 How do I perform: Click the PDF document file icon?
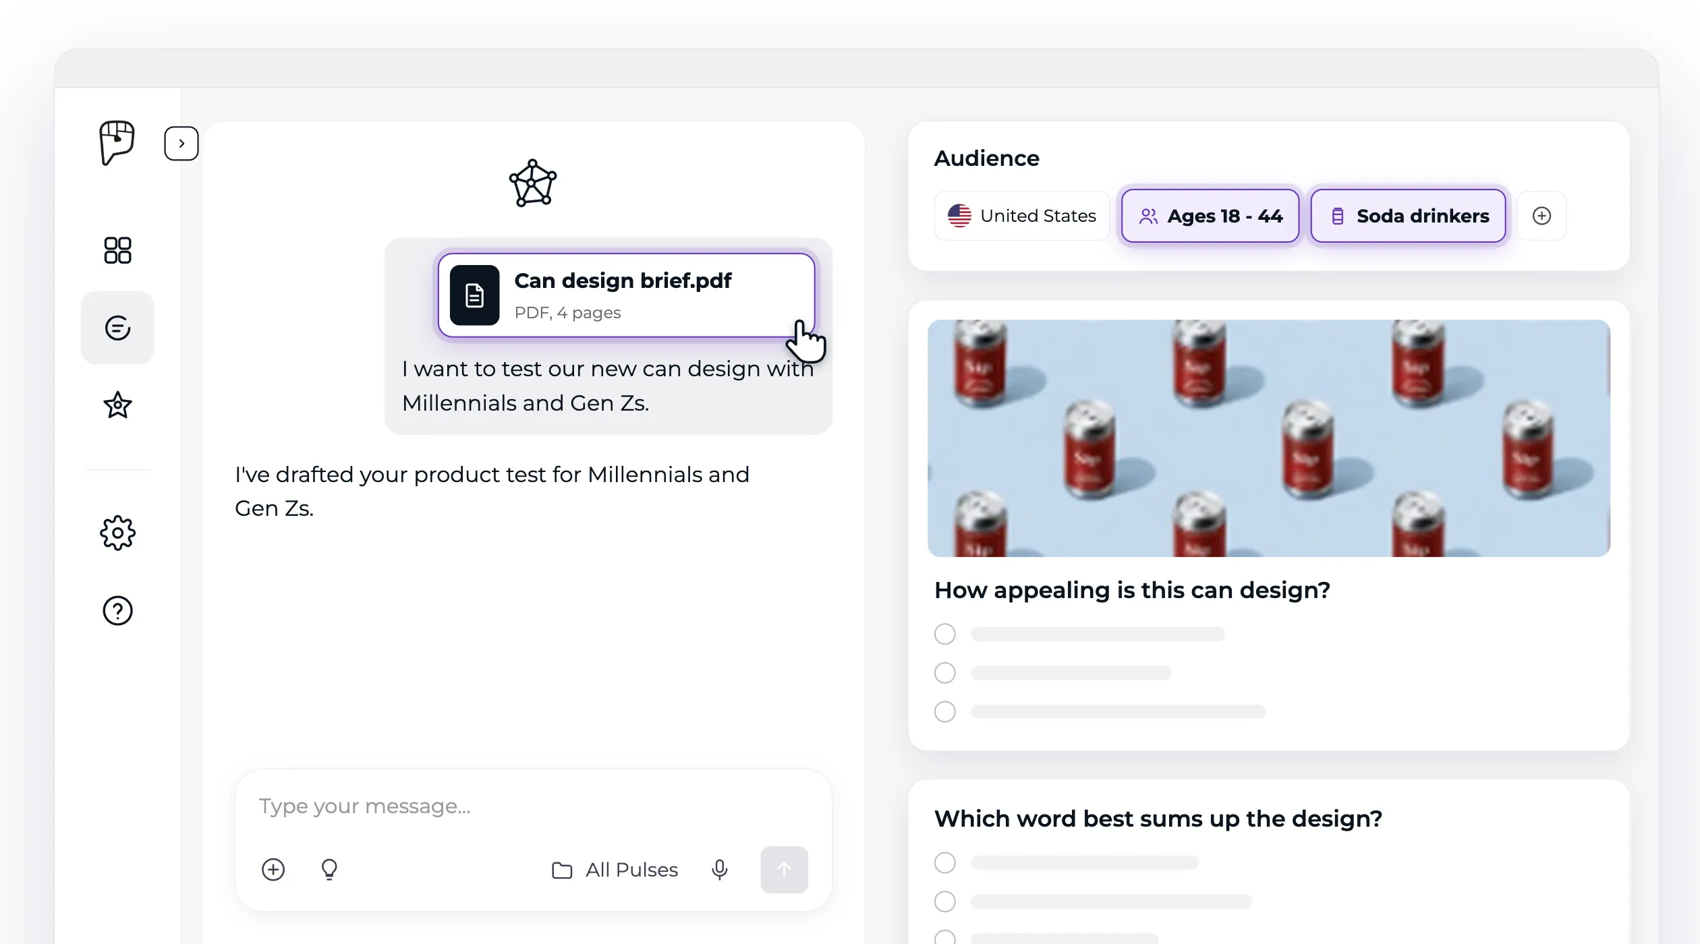pyautogui.click(x=474, y=295)
